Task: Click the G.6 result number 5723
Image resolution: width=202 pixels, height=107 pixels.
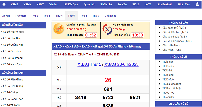Action: click(x=108, y=98)
